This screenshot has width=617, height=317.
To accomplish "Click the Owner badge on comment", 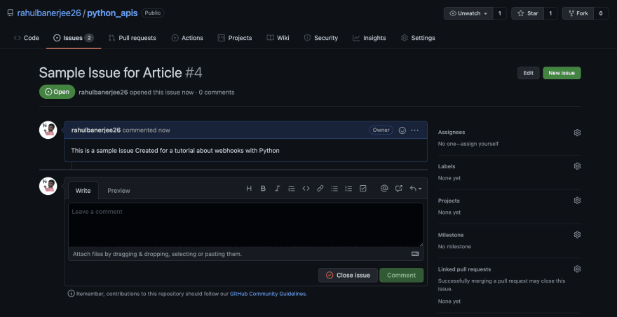I will tap(381, 130).
